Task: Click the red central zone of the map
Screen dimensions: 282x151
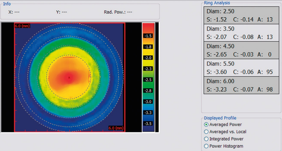Action: pos(69,77)
